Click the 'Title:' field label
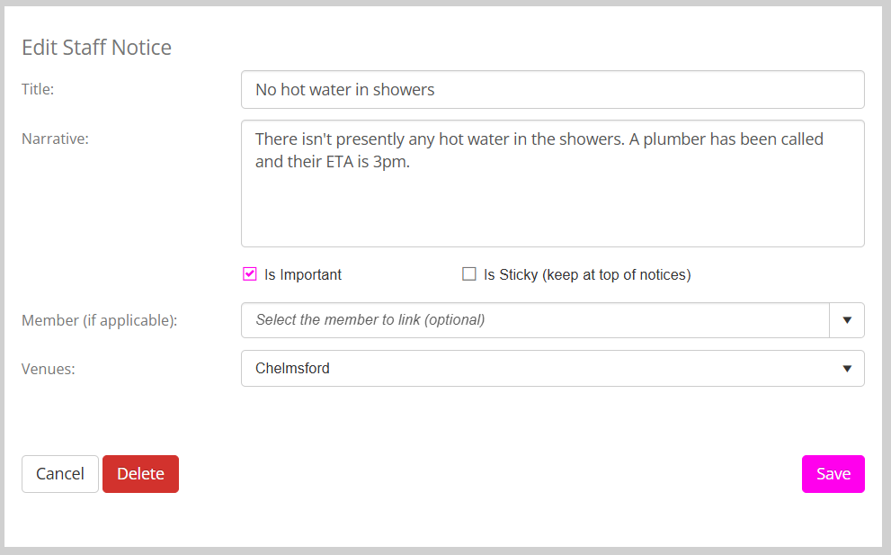891x555 pixels. click(38, 89)
